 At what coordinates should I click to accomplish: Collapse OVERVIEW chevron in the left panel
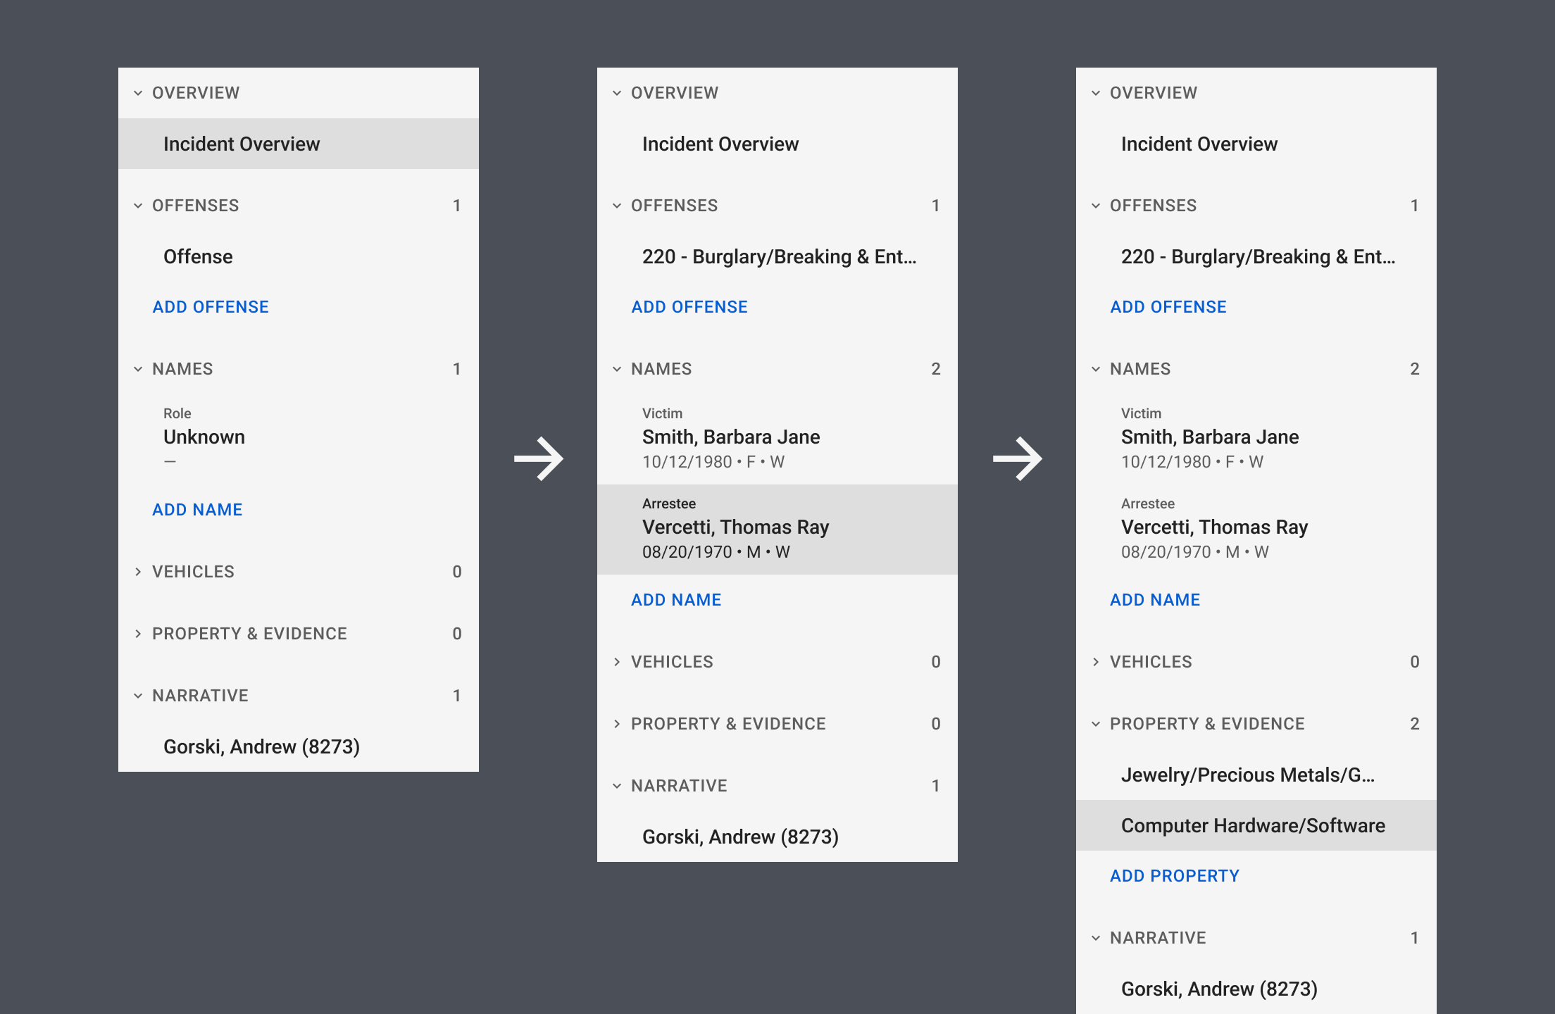click(138, 93)
